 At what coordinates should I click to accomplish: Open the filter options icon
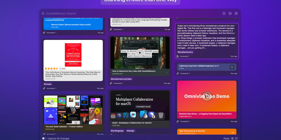230,13
